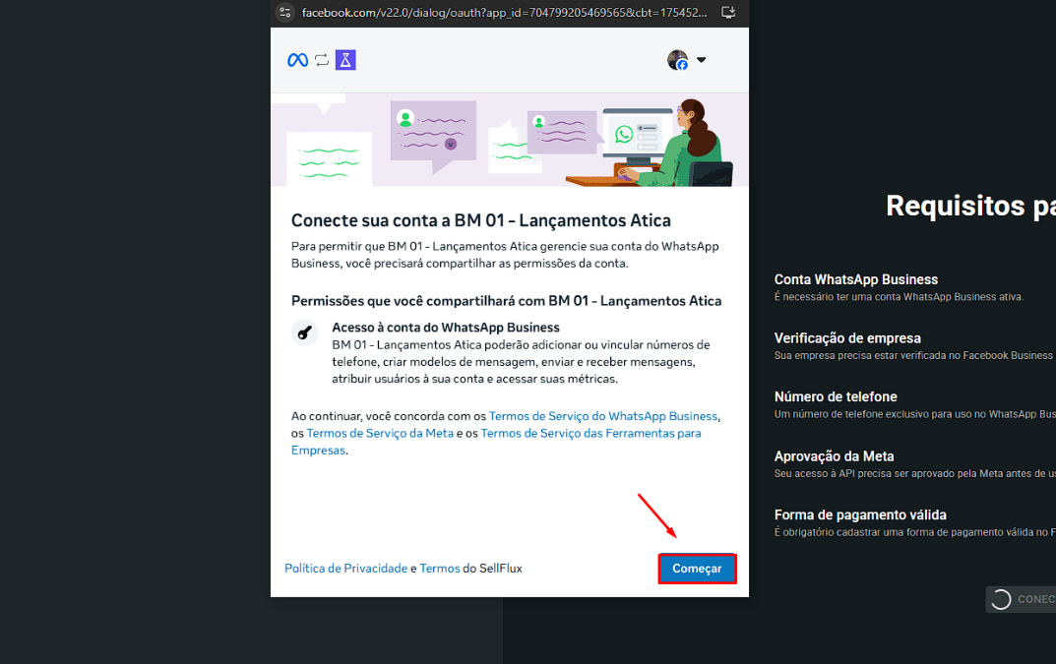The image size is (1056, 664).
Task: Click the SellFlux app flask icon
Action: tap(345, 60)
